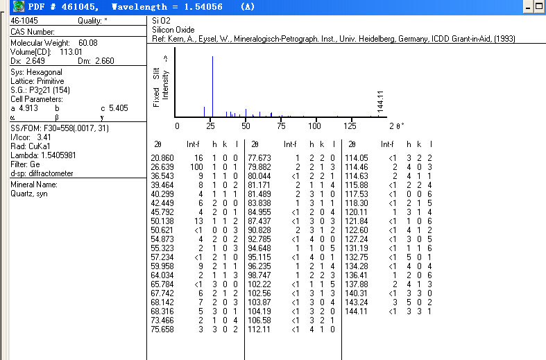Select the card number 46-1045
The height and width of the screenshot is (360, 546).
(24, 21)
